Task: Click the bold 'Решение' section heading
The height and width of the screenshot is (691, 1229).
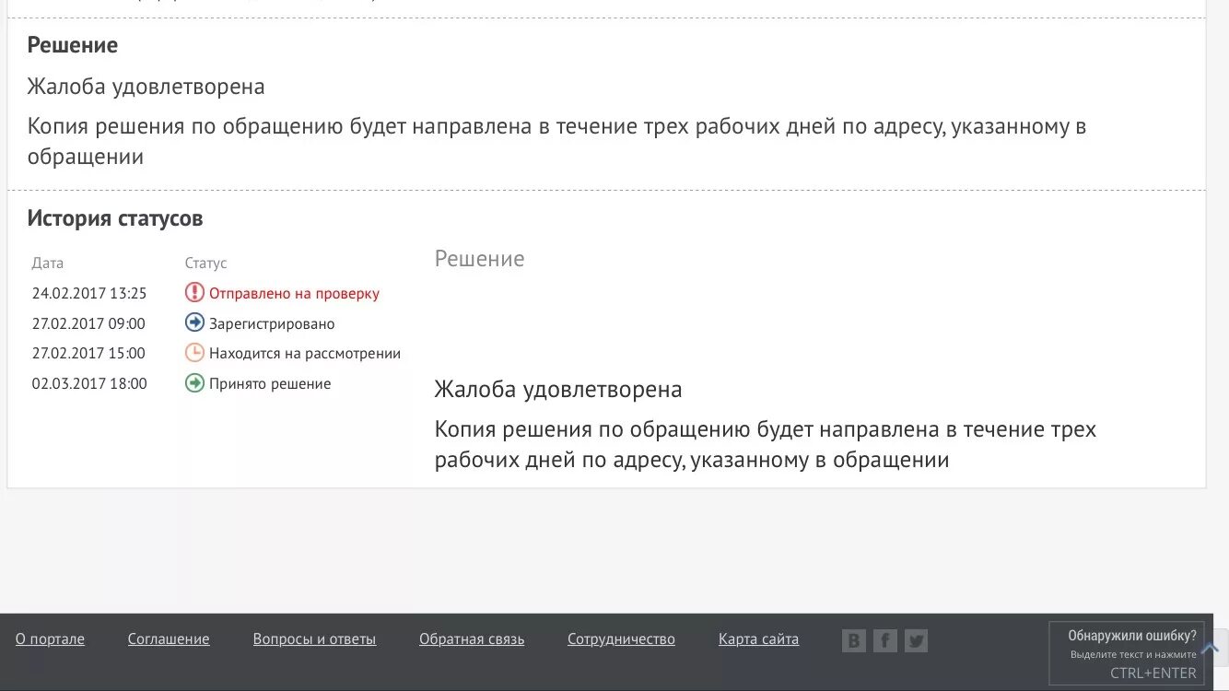Action: pyautogui.click(x=73, y=45)
